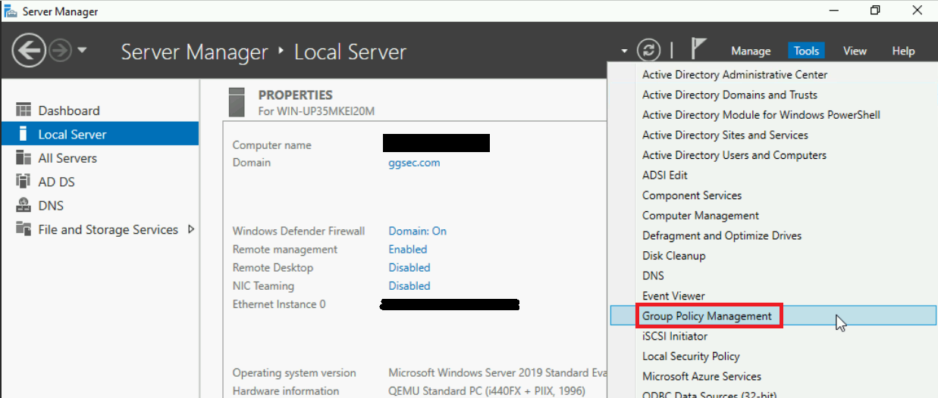
Task: Click the forward navigation arrow
Action: (61, 51)
